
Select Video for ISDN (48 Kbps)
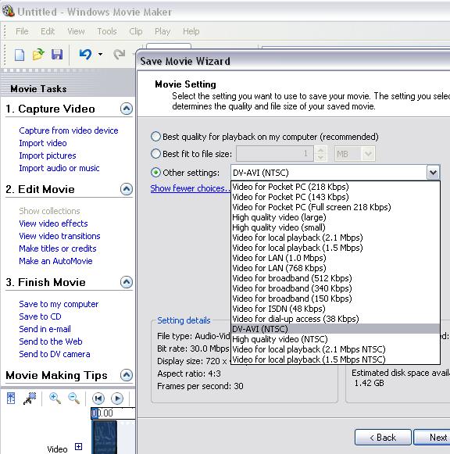pos(335,309)
